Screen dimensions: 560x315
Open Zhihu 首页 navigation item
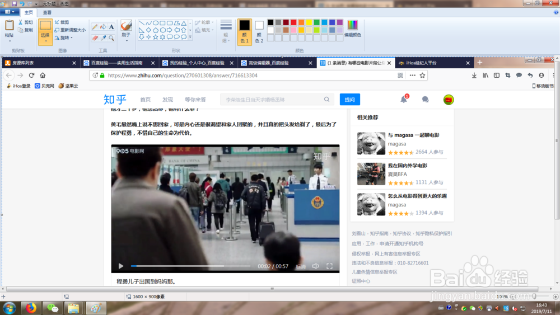click(x=146, y=100)
